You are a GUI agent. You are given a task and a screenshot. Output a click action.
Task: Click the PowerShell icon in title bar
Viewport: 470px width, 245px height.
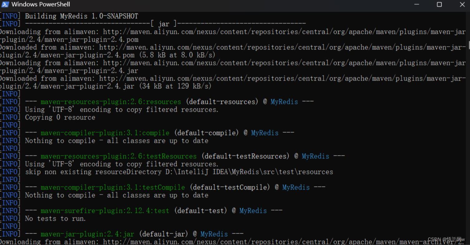[5, 4]
